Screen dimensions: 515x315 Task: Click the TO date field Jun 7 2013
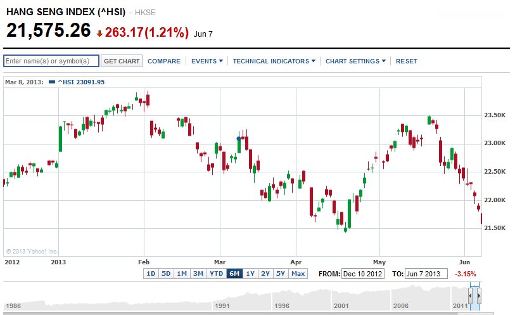click(x=426, y=274)
